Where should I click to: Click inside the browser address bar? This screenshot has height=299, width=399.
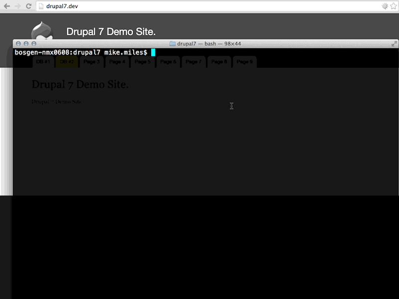(150, 6)
